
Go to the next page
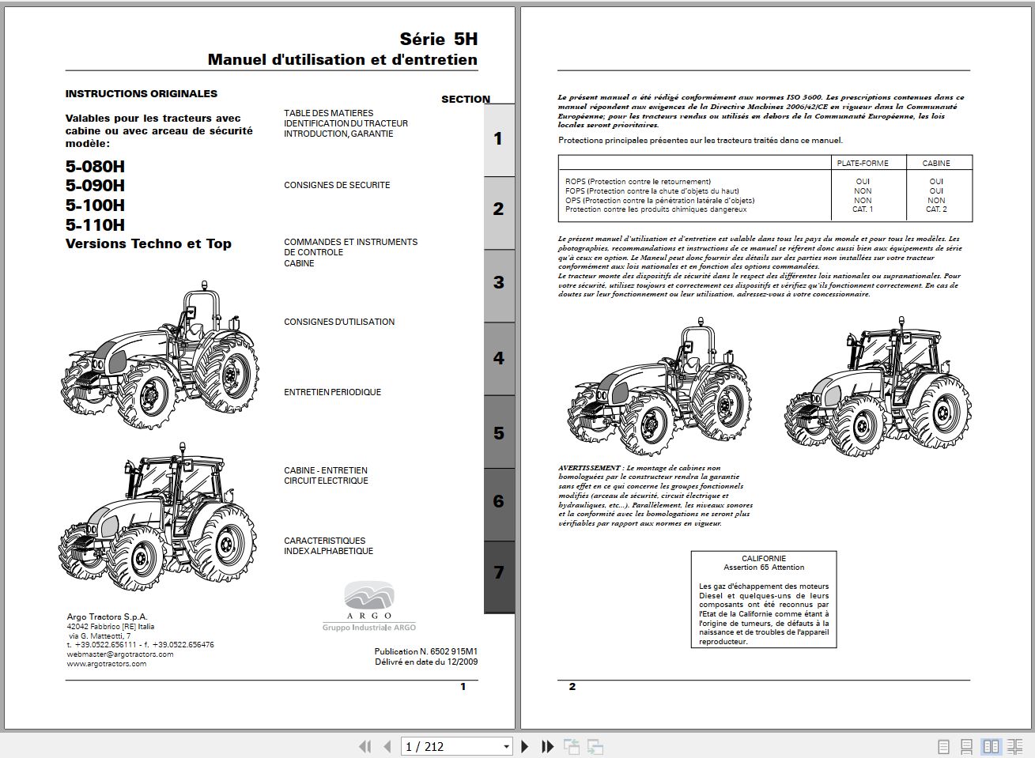(524, 746)
